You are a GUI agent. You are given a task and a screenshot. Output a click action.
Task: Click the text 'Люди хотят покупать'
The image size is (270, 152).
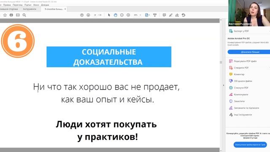[x=106, y=124]
